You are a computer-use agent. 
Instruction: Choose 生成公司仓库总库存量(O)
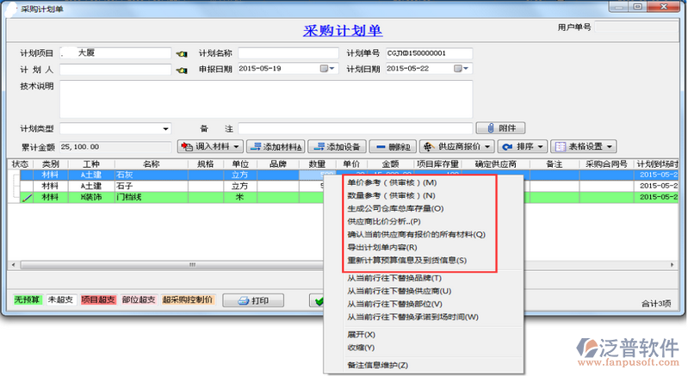[395, 208]
